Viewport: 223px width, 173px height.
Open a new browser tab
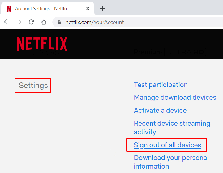pyautogui.click(x=103, y=8)
